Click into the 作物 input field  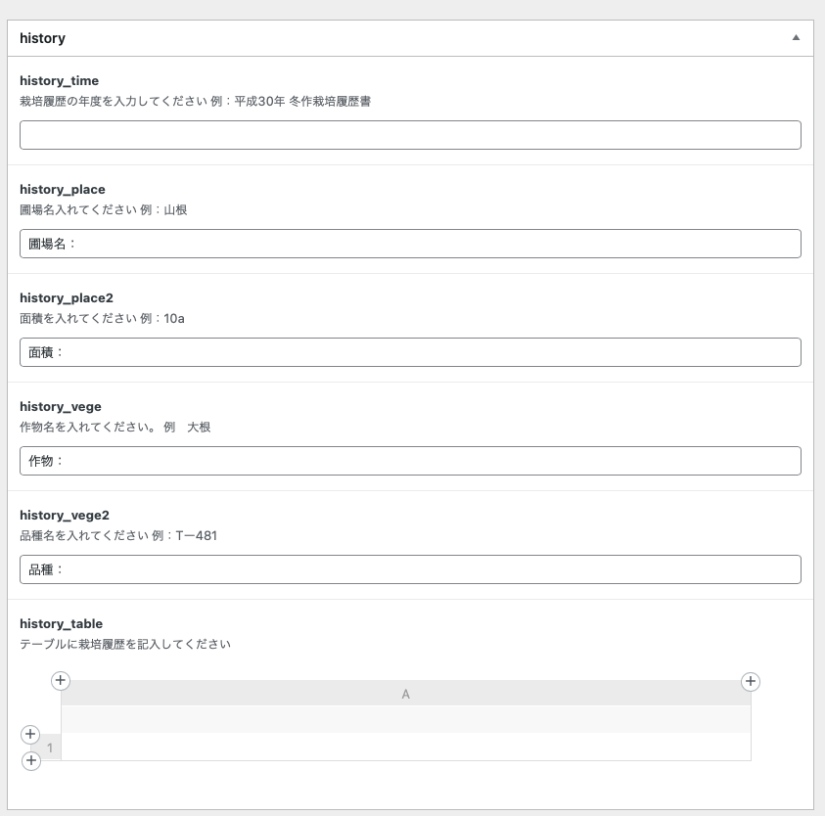(410, 461)
